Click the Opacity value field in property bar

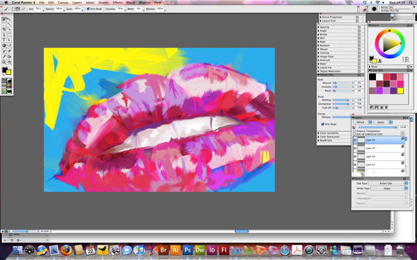pyautogui.click(x=59, y=9)
